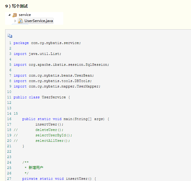Click the import of com.cy.mybatis.tools.DBTools

pyautogui.click(x=53, y=81)
